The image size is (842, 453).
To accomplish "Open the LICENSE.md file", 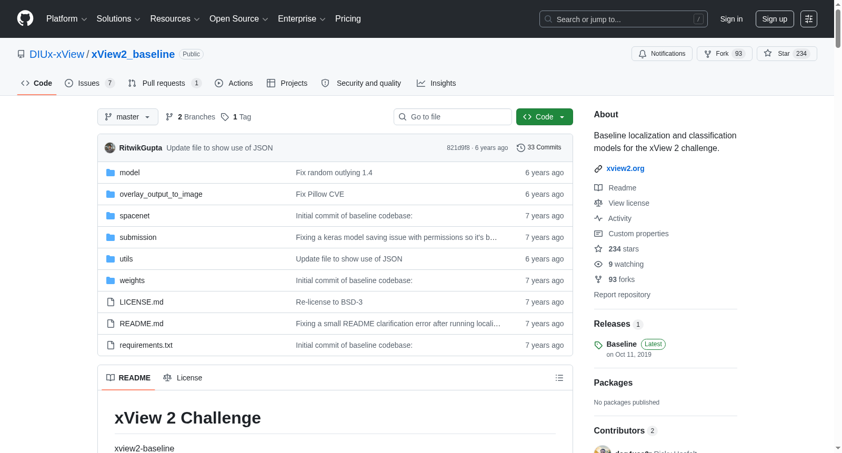I will click(142, 302).
